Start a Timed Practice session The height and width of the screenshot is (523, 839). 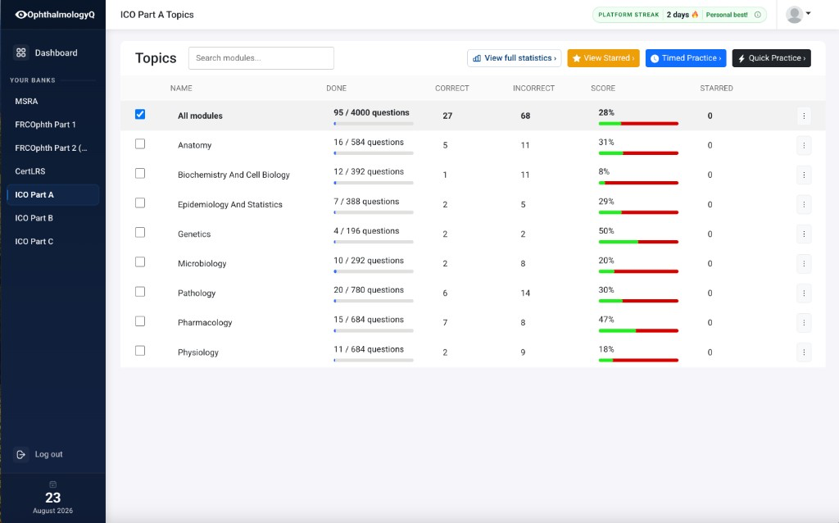point(686,58)
